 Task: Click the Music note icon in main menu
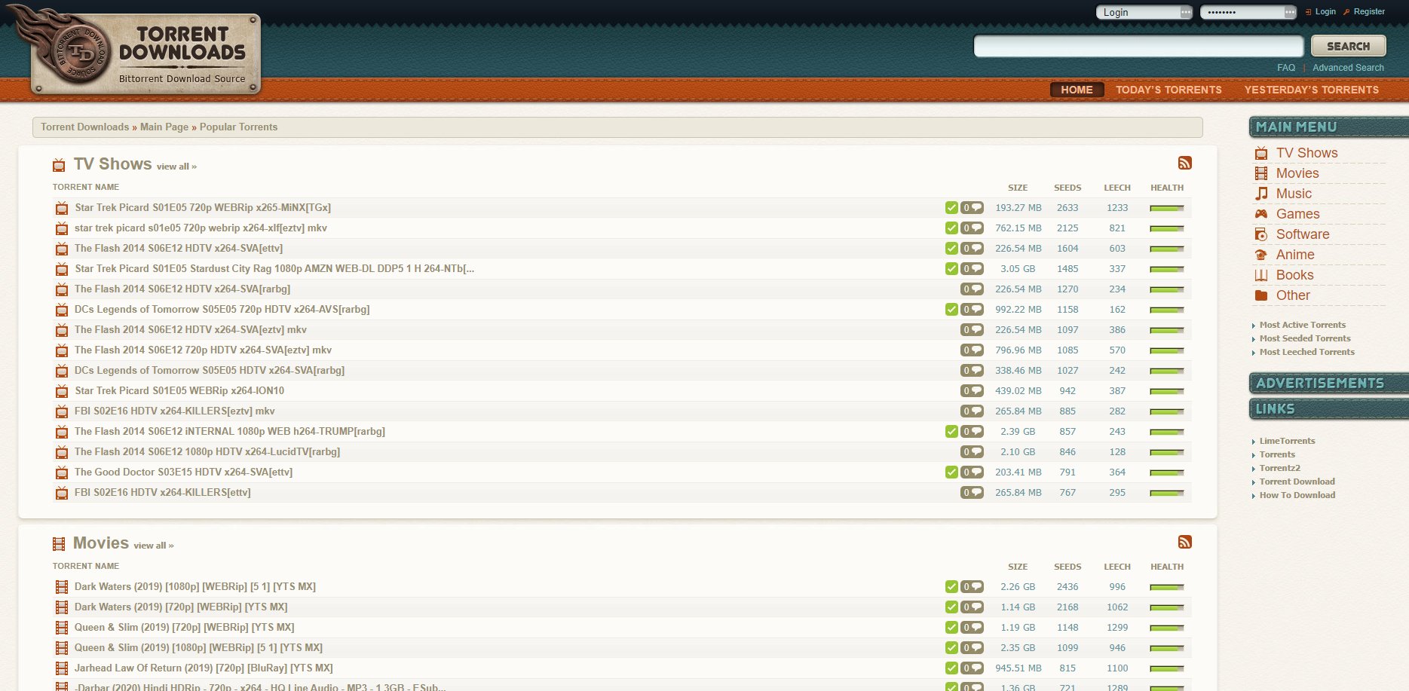click(x=1260, y=194)
